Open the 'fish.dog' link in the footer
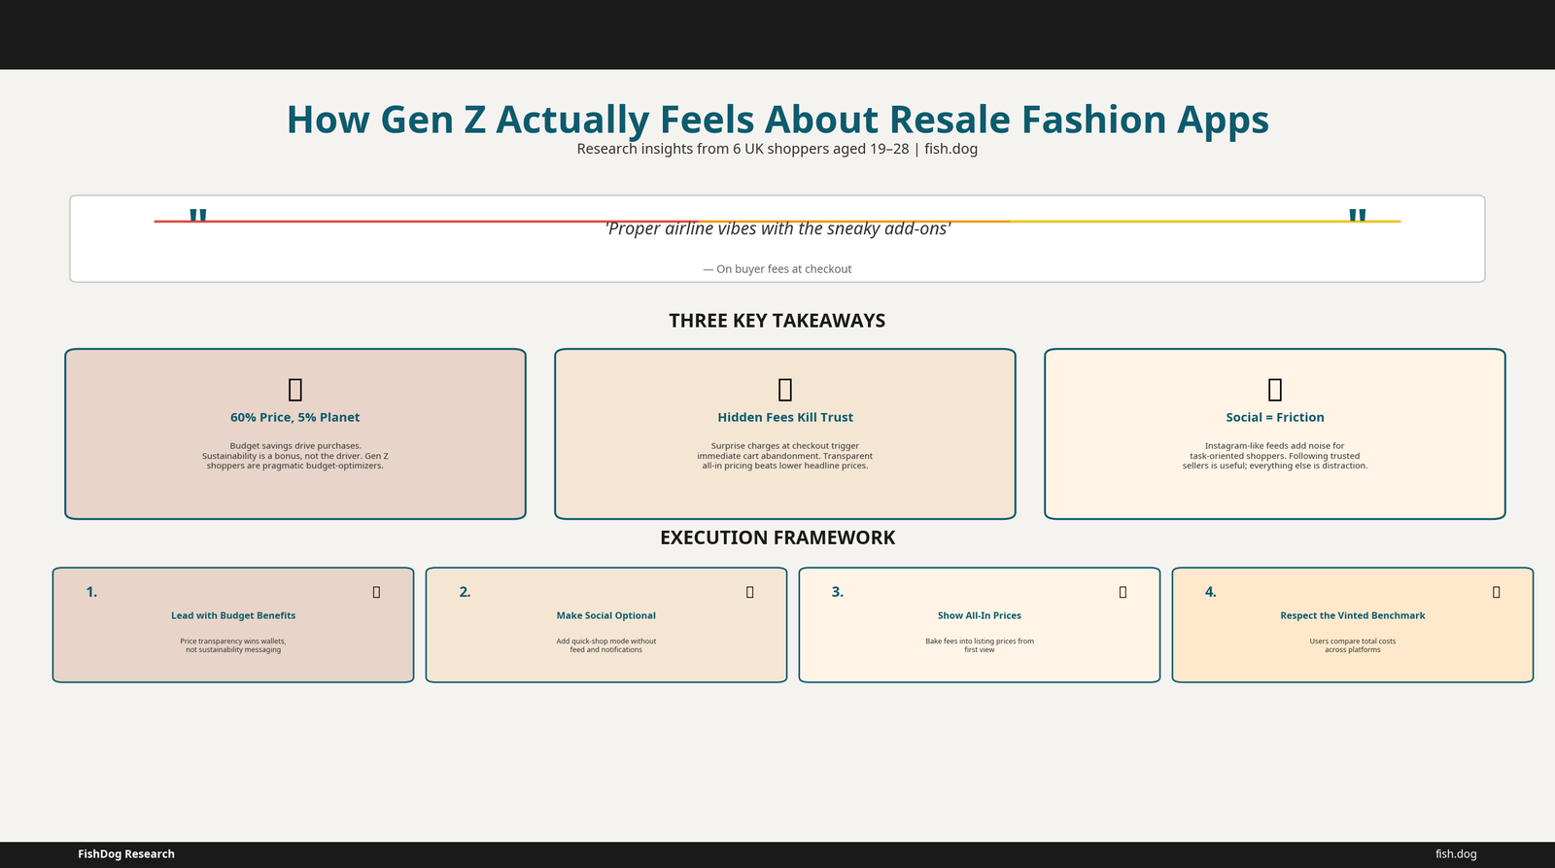Image resolution: width=1555 pixels, height=868 pixels. (x=1456, y=854)
